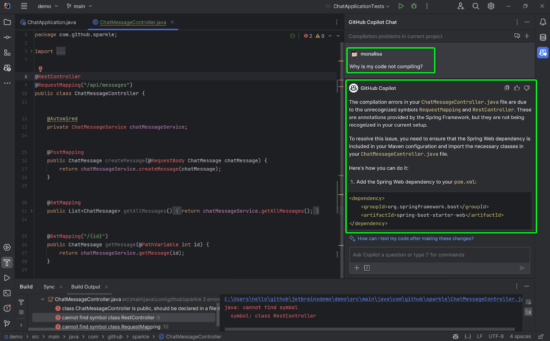550x341 pixels.
Task: Select 'cannot find symbol class RestController' error
Action: coord(124,318)
